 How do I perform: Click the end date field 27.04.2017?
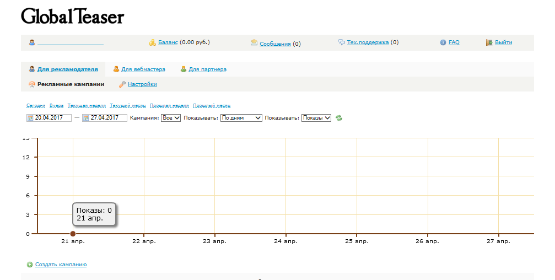tap(104, 118)
